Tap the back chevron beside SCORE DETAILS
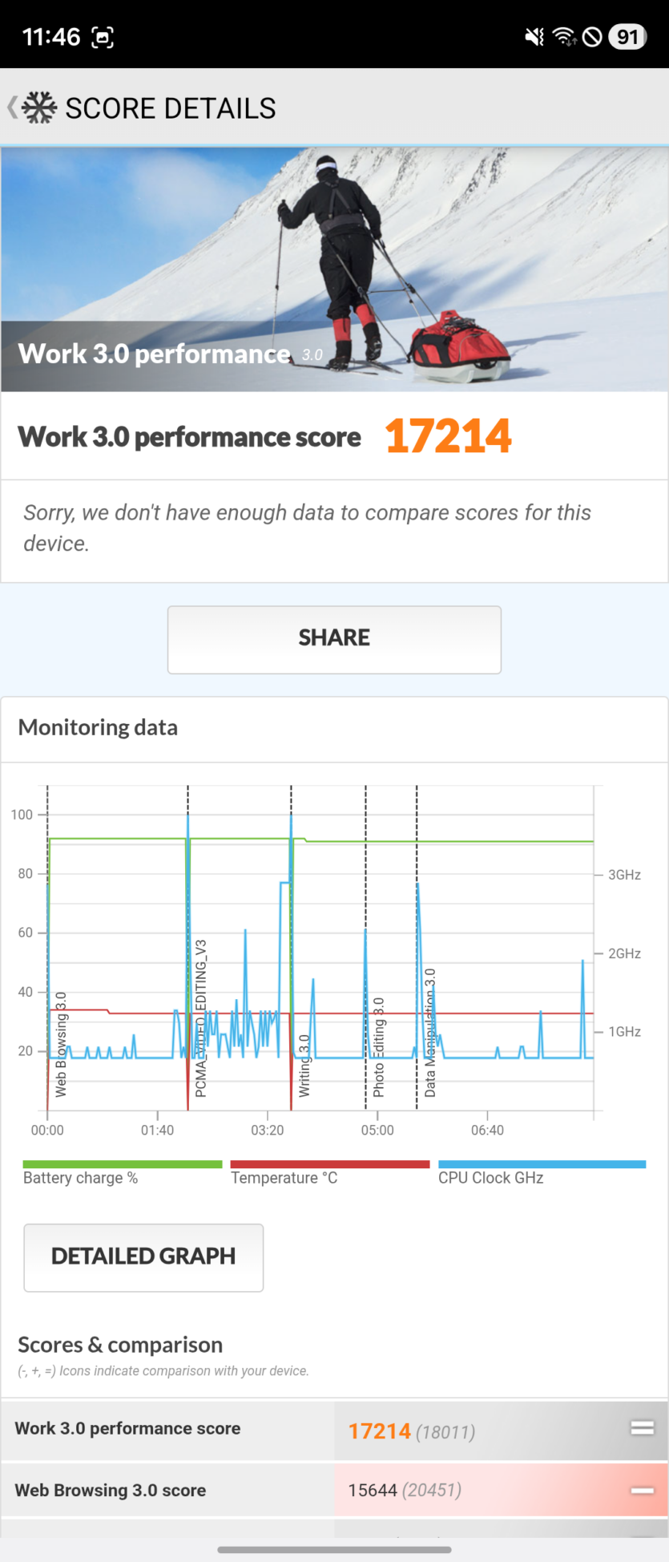The width and height of the screenshot is (669, 1562). tap(12, 107)
